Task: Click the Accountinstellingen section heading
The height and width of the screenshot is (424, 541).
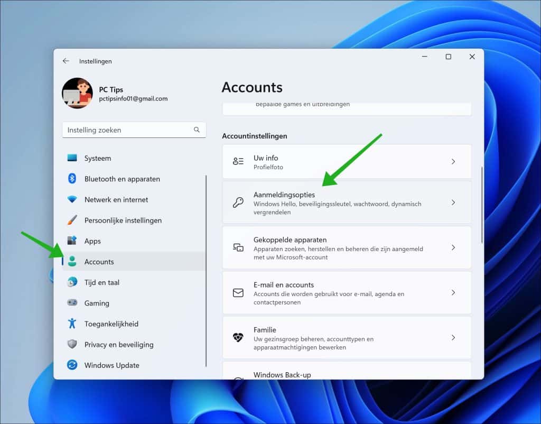Action: tap(254, 136)
